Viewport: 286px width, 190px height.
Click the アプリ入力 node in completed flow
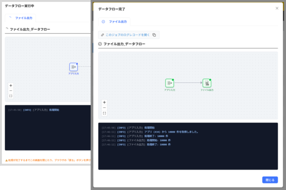click(170, 83)
